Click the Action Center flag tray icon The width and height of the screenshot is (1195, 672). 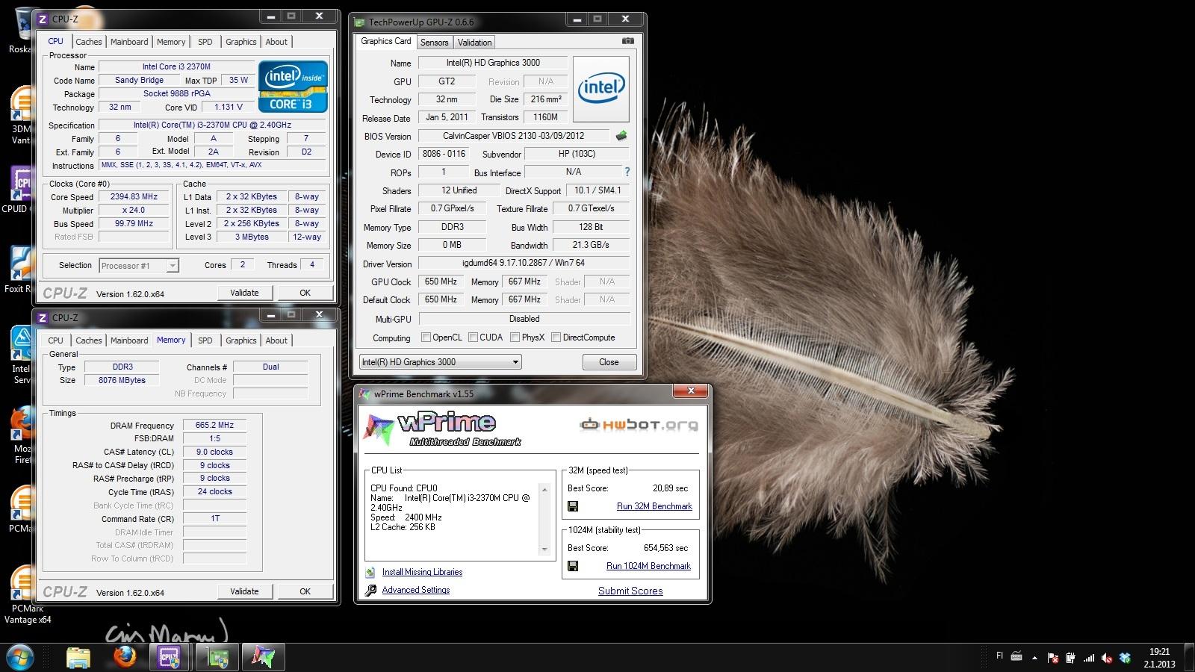coord(1053,658)
